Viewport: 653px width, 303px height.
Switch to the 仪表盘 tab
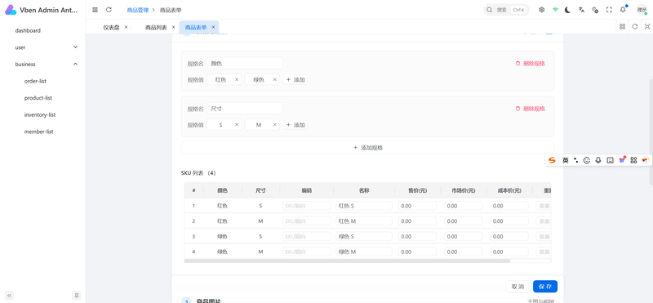[111, 27]
